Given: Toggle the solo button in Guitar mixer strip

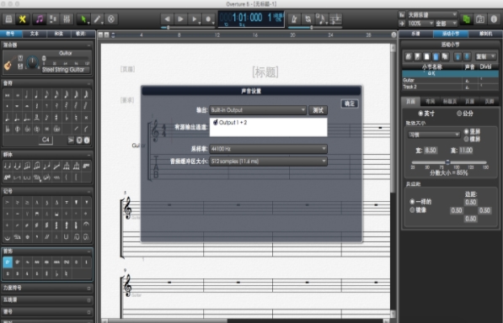Looking at the screenshot, I should [x=20, y=66].
